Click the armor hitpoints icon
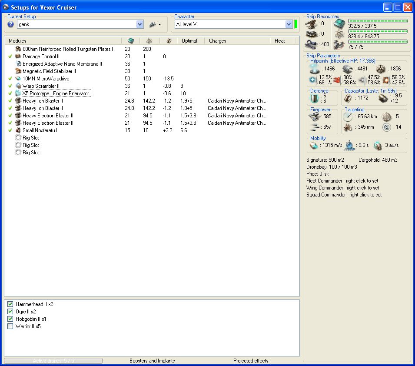The width and height of the screenshot is (415, 366). click(347, 69)
